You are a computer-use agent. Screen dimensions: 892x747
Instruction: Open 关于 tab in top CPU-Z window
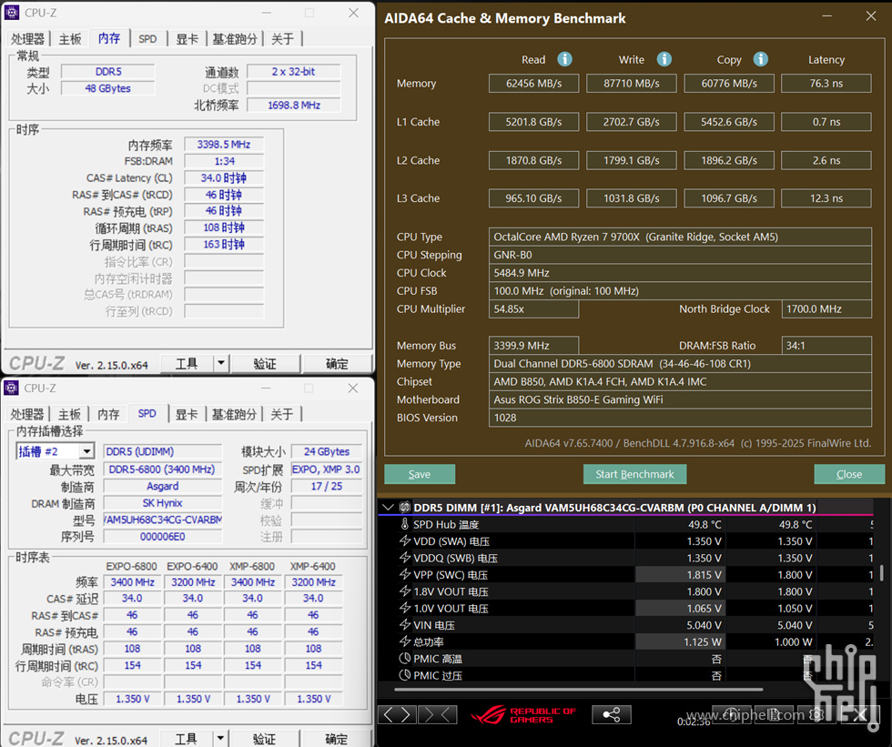(282, 38)
